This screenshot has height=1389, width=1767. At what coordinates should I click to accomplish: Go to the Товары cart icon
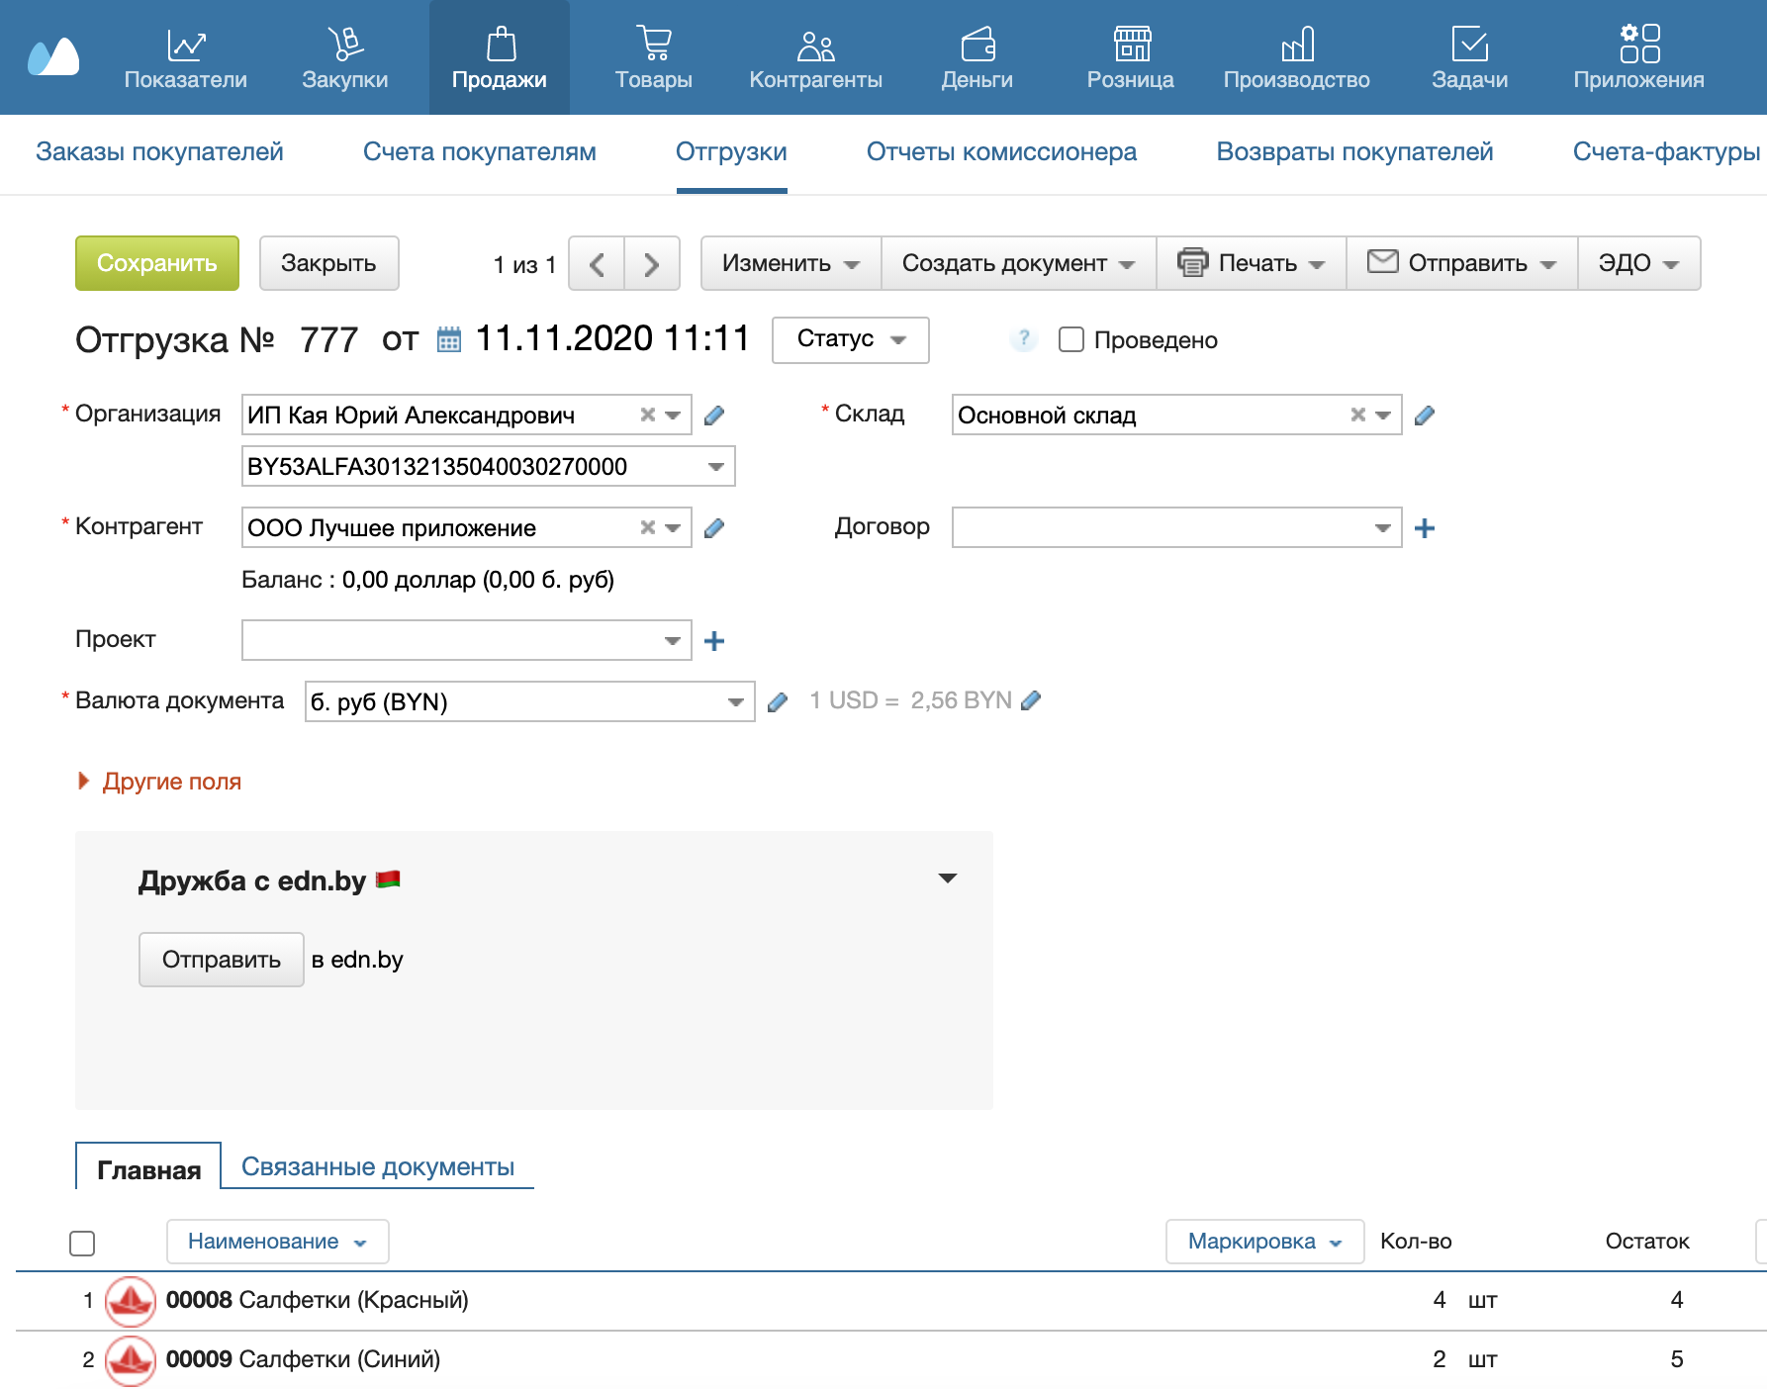coord(653,45)
